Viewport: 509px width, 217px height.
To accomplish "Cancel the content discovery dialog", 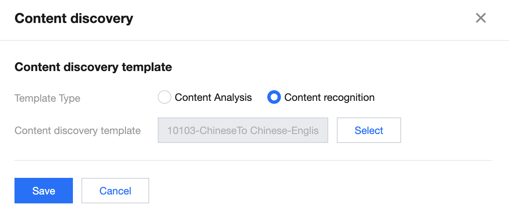I will tap(115, 191).
